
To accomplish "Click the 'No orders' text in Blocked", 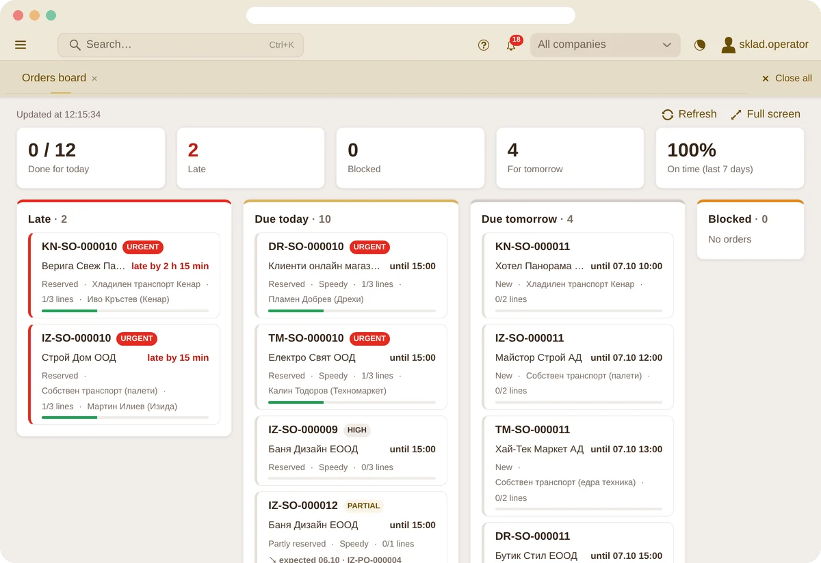I will [730, 240].
